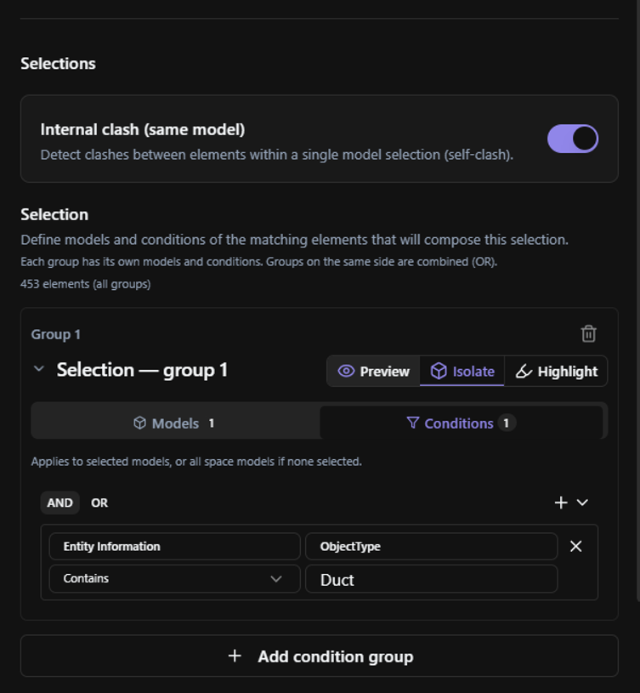Select the AND logic operator
The image size is (640, 693).
(59, 503)
